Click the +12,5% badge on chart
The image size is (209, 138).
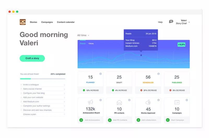click(181, 45)
